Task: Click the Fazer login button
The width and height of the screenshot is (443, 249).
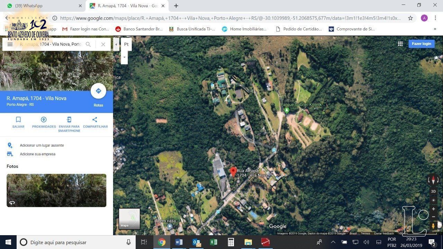Action: click(x=421, y=44)
